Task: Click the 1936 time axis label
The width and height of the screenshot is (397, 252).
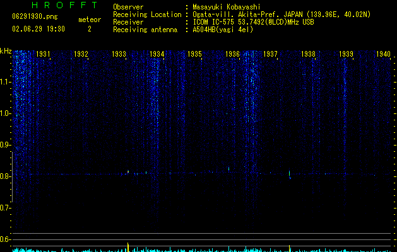Action: pyautogui.click(x=232, y=54)
